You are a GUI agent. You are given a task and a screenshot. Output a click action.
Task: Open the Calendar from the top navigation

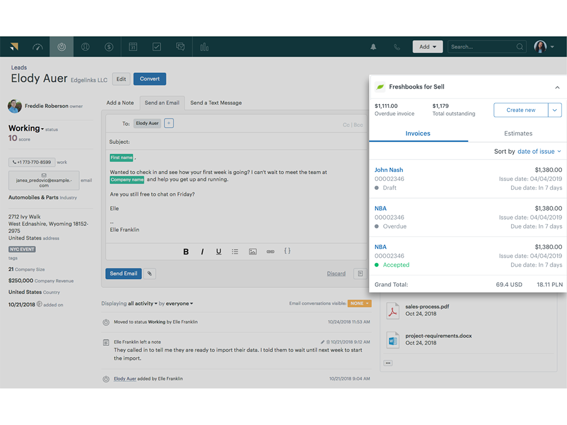coord(133,46)
